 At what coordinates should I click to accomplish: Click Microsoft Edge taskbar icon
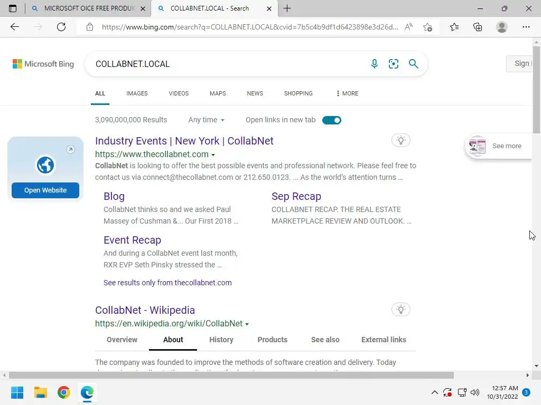click(87, 392)
